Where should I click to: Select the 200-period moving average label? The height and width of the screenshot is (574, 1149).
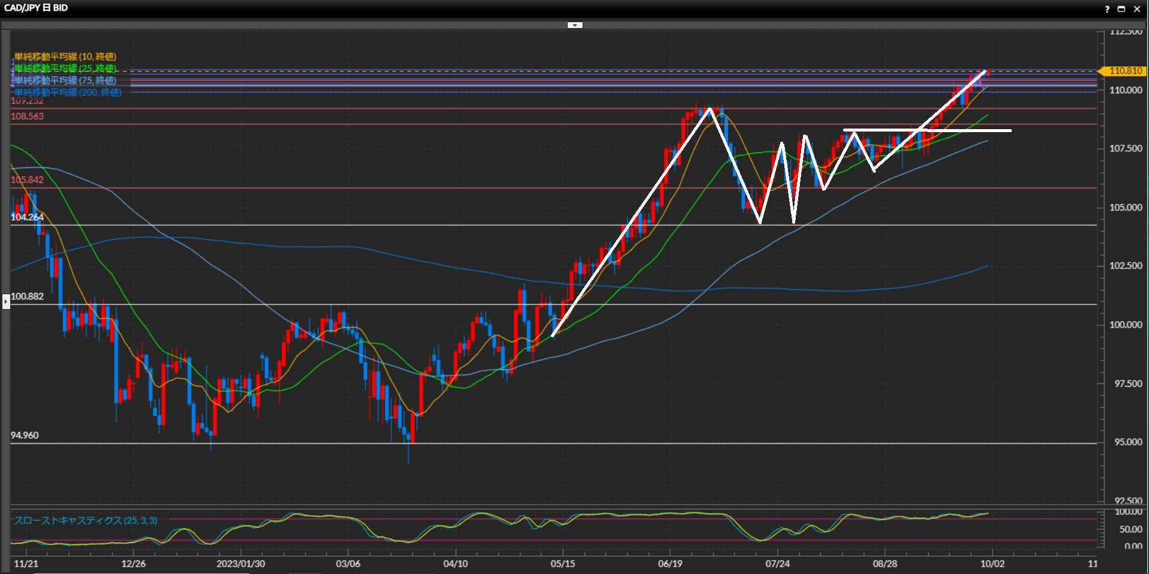point(68,93)
